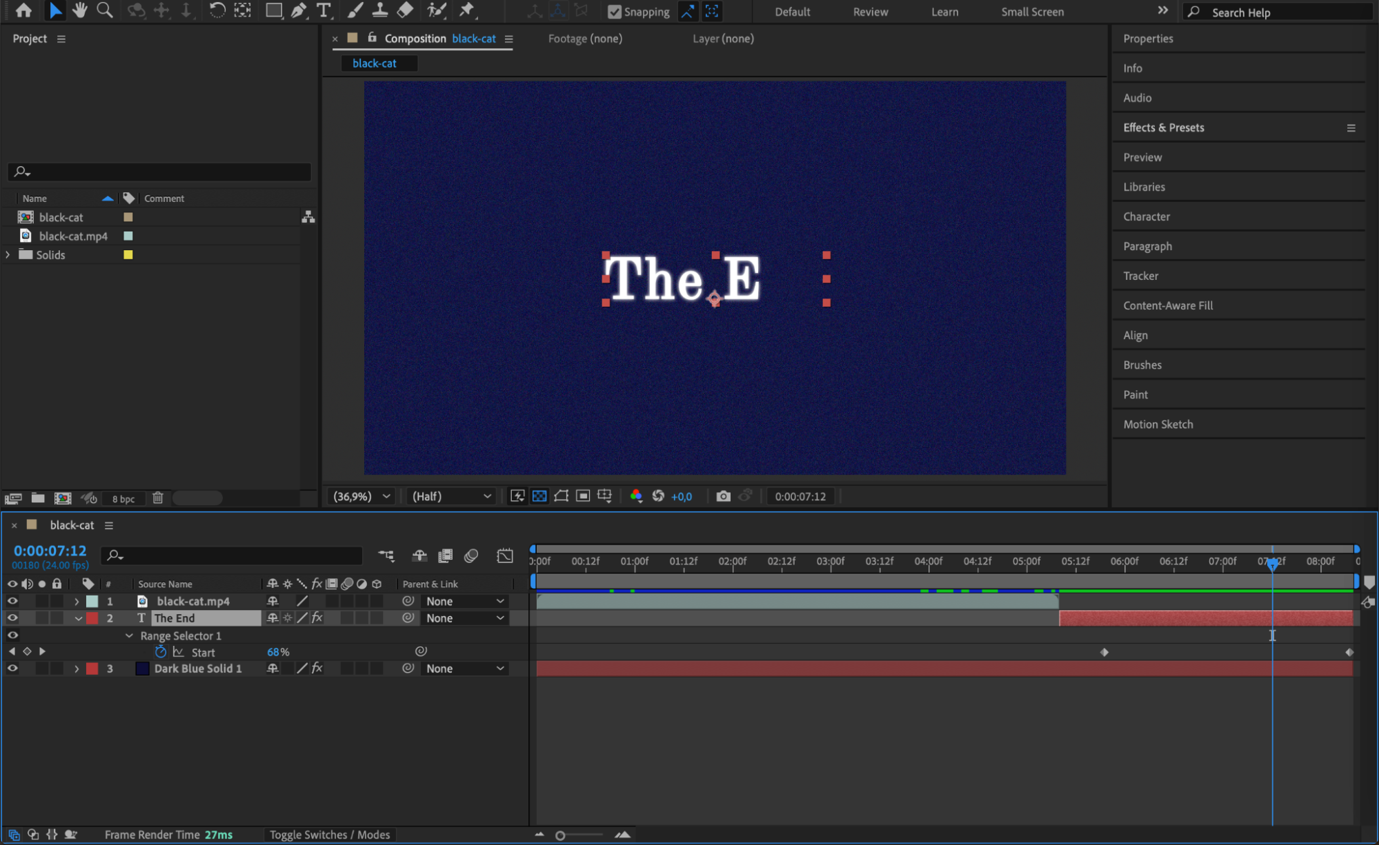Select the Horizontal Type tool
Screen dimensions: 1379x845
(x=323, y=10)
